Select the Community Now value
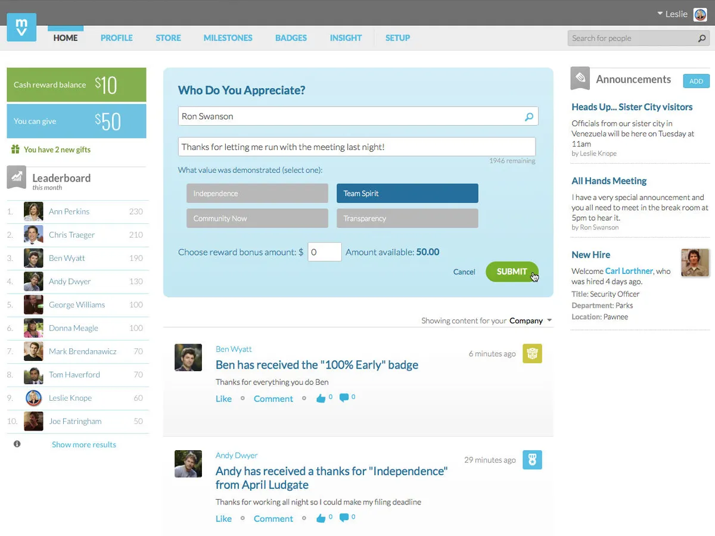Viewport: 715px width, 536px height. click(257, 218)
